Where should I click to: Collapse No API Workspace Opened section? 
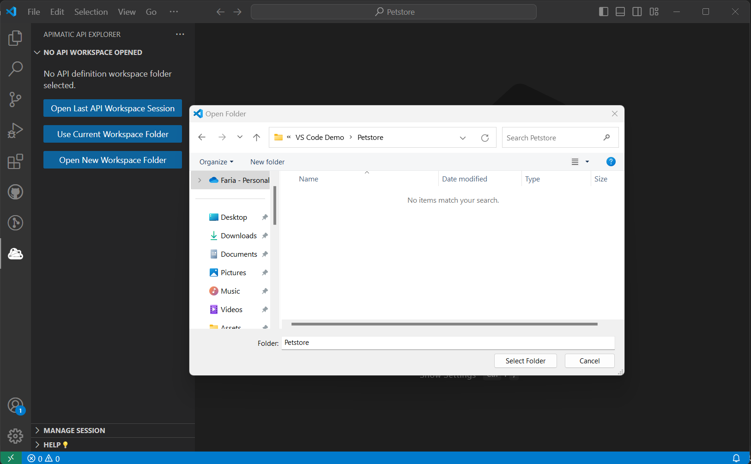point(37,53)
